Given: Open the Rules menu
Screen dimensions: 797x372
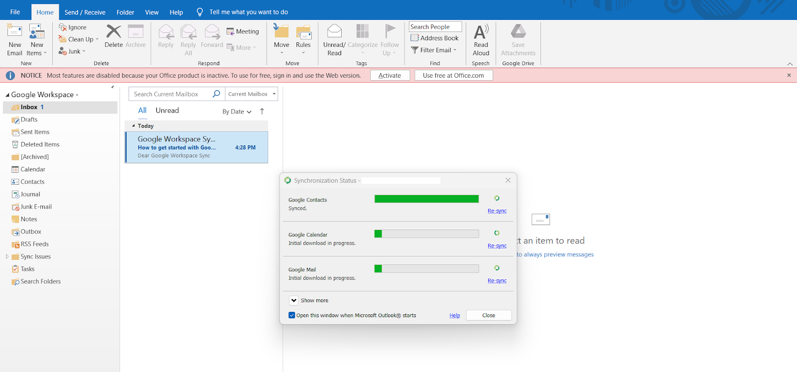Looking at the screenshot, I should click(303, 40).
